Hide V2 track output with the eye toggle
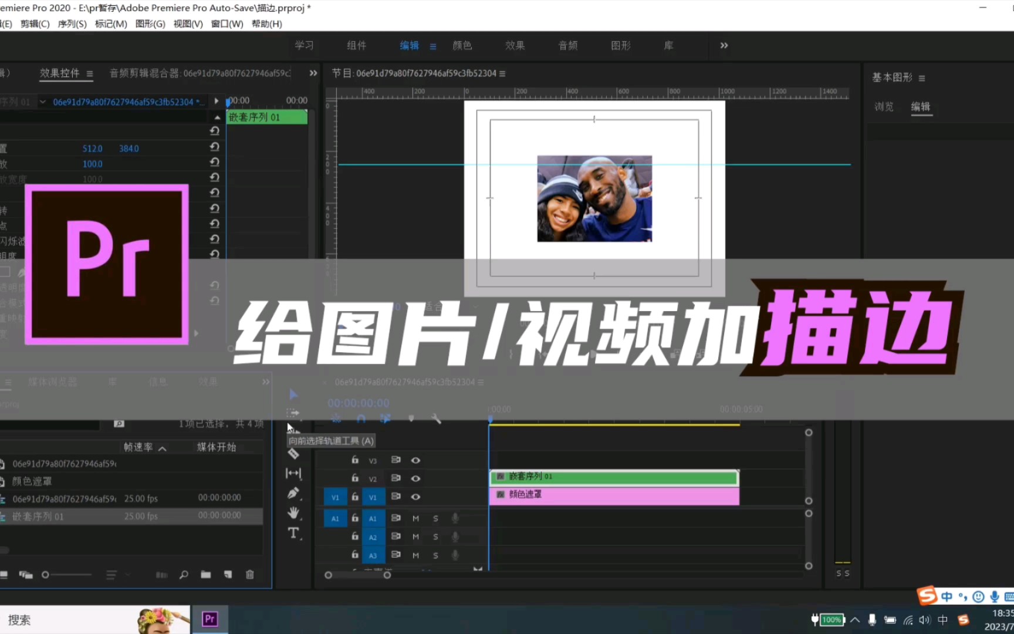This screenshot has height=634, width=1014. click(x=415, y=478)
